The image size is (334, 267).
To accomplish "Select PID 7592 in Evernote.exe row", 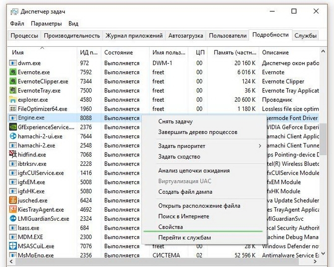I will pyautogui.click(x=86, y=72).
